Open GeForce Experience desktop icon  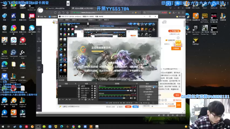pos(4,54)
